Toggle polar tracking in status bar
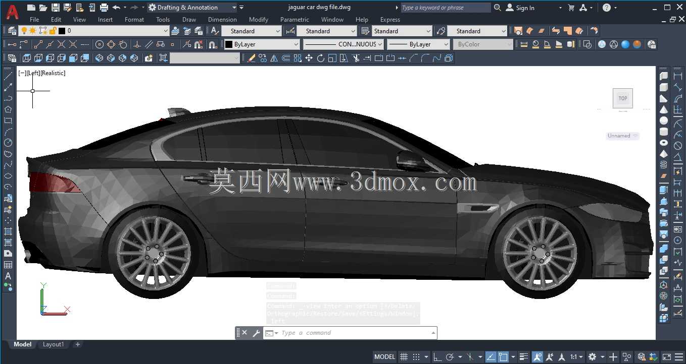The height and width of the screenshot is (364, 686). click(450, 357)
